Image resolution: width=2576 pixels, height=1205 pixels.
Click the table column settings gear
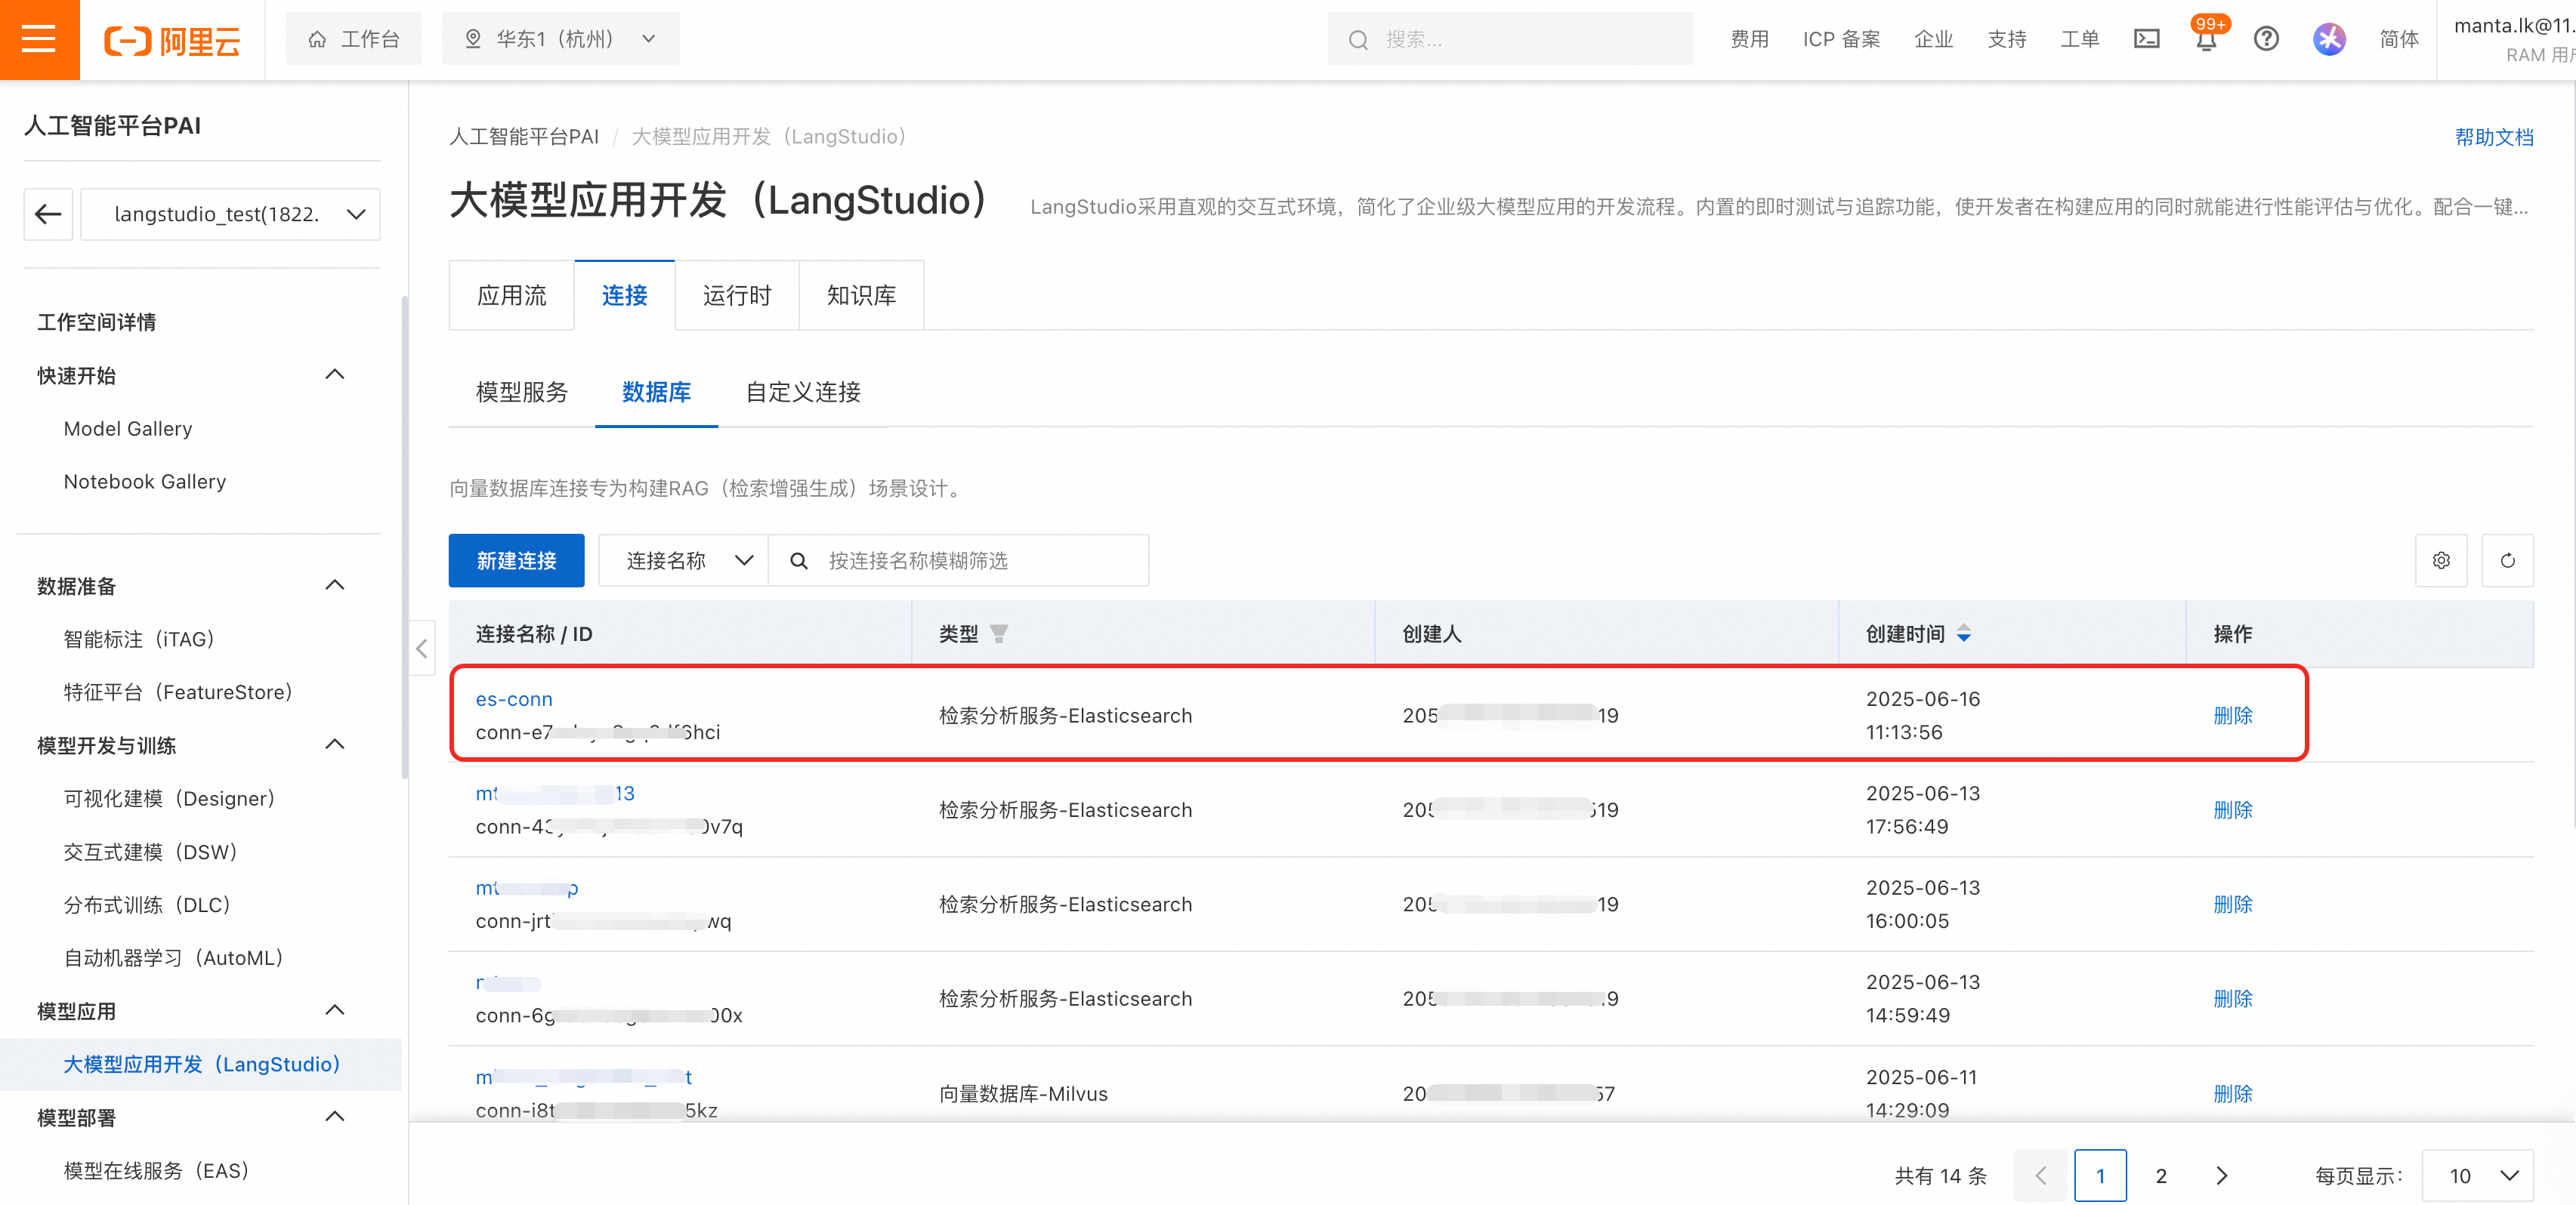[x=2441, y=560]
